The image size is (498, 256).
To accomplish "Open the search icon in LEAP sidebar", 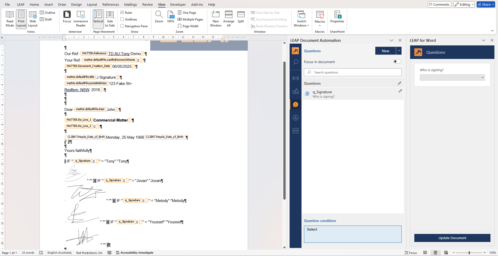I will pos(296,62).
